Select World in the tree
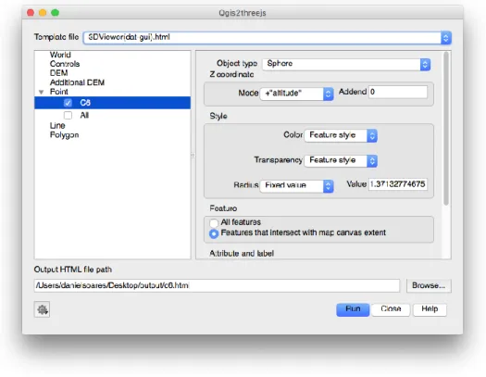486x377 pixels. tap(60, 55)
